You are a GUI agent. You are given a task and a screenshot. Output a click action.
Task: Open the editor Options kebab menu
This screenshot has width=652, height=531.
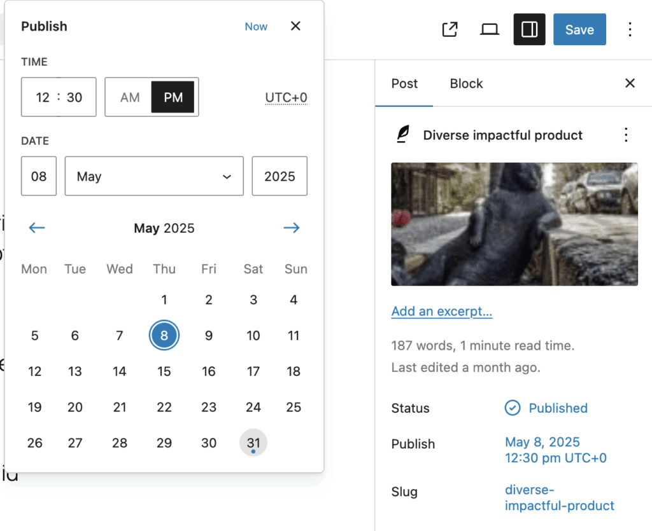[x=630, y=29]
